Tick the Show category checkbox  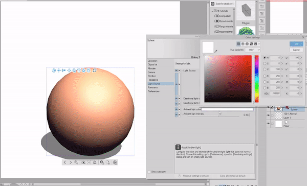149,172
